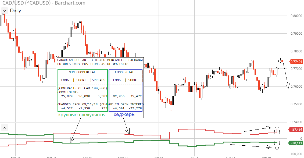Collapse the lower indicator pane with the up-chevron
The height and width of the screenshot is (158, 304).
click(x=5, y=128)
